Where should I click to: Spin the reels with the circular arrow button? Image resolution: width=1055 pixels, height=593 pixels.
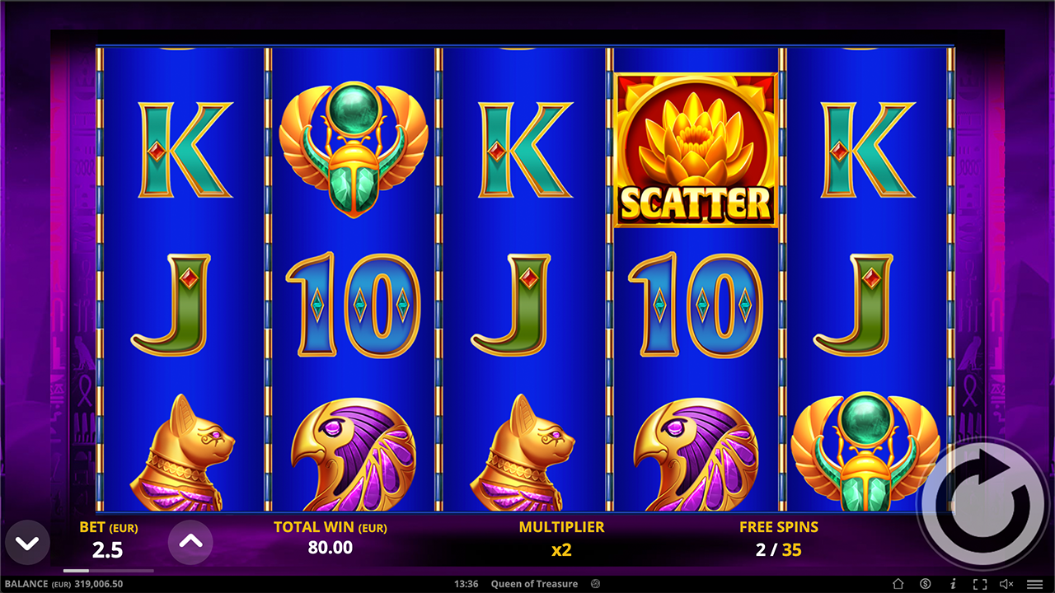tap(986, 502)
